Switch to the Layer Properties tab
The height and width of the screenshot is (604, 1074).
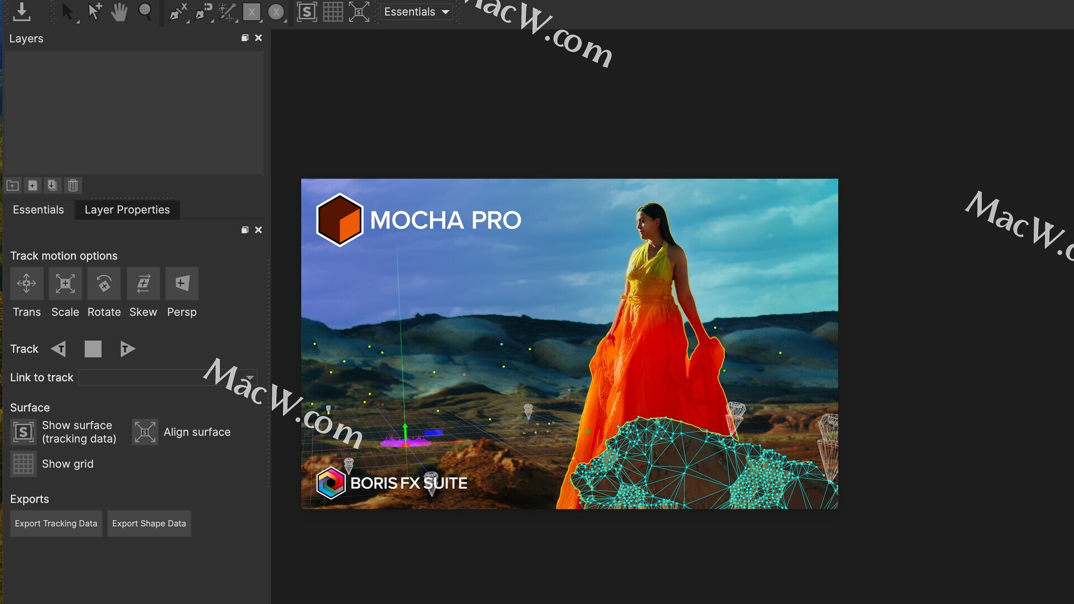(x=127, y=210)
